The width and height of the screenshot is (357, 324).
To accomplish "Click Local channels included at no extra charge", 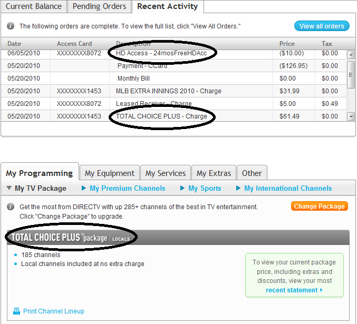I will (x=83, y=264).
